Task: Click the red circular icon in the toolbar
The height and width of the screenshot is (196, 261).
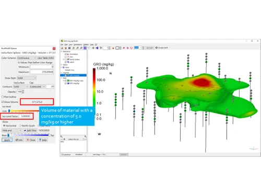Action: [x=131, y=48]
